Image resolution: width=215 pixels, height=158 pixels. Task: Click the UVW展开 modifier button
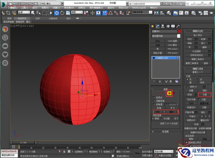(173, 45)
